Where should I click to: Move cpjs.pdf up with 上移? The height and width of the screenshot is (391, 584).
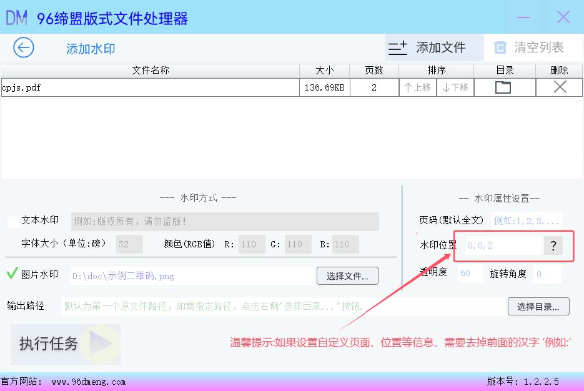pyautogui.click(x=418, y=87)
